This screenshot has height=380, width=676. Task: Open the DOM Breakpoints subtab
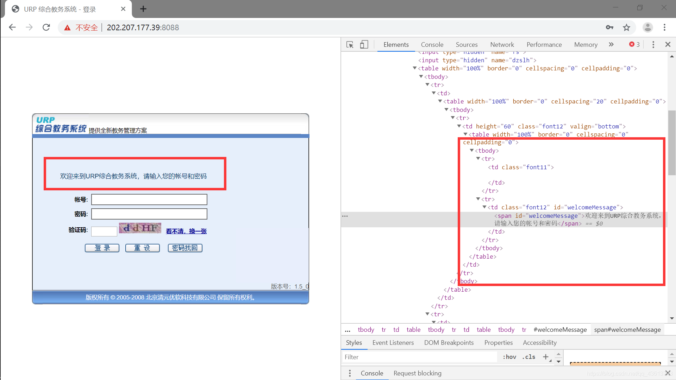click(449, 343)
